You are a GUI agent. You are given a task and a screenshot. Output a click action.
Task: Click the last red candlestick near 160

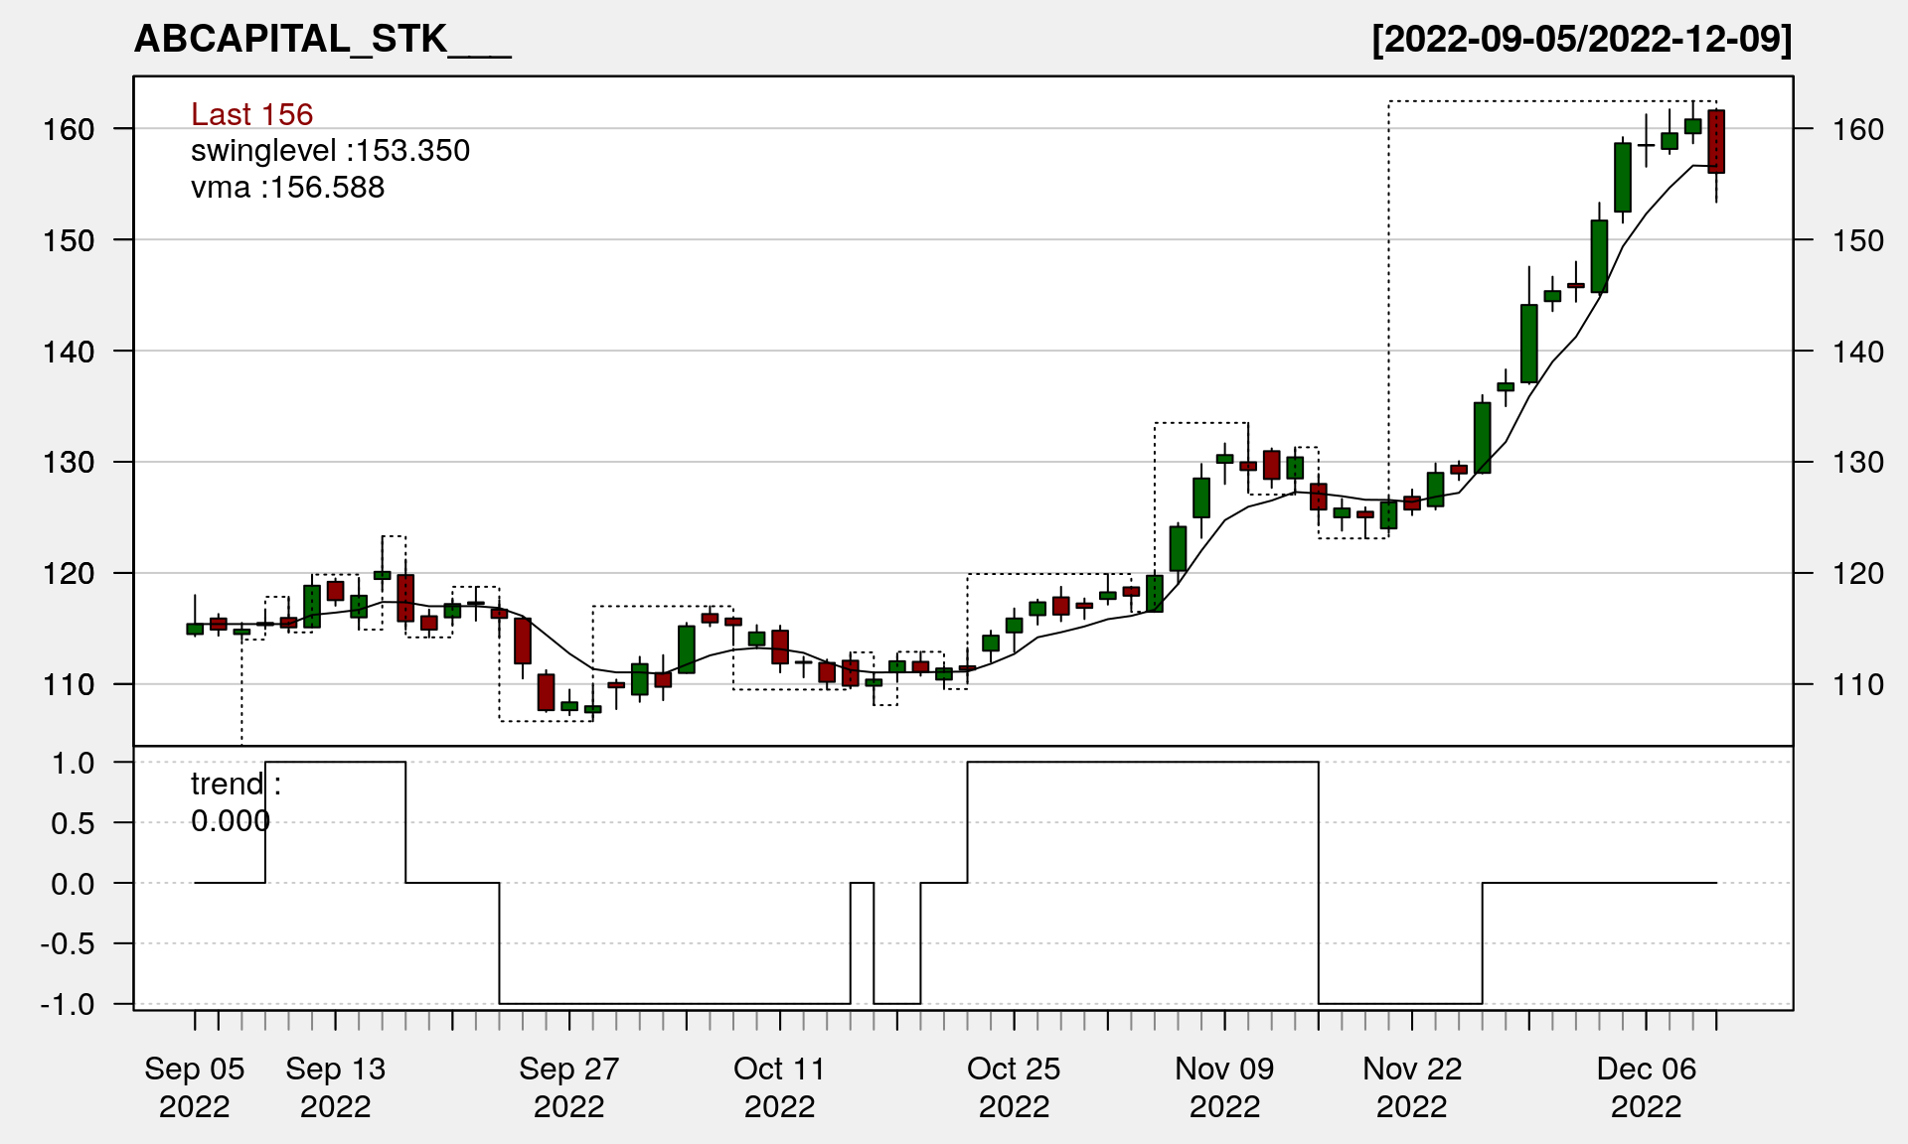click(x=1716, y=142)
